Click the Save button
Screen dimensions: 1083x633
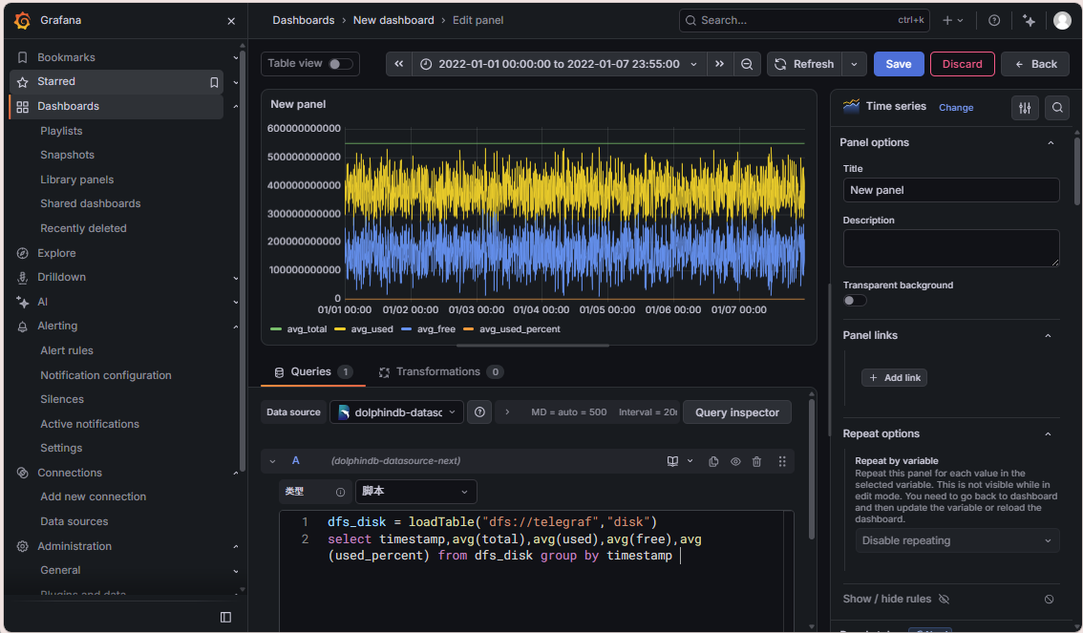click(899, 64)
